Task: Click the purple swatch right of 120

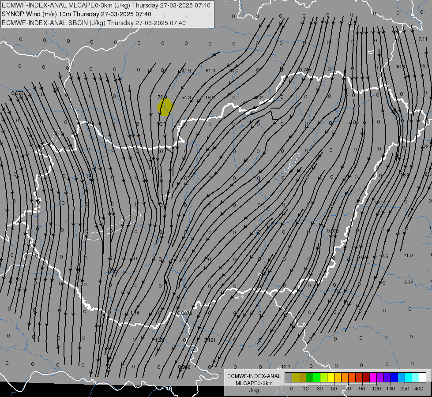Action: tap(380, 378)
